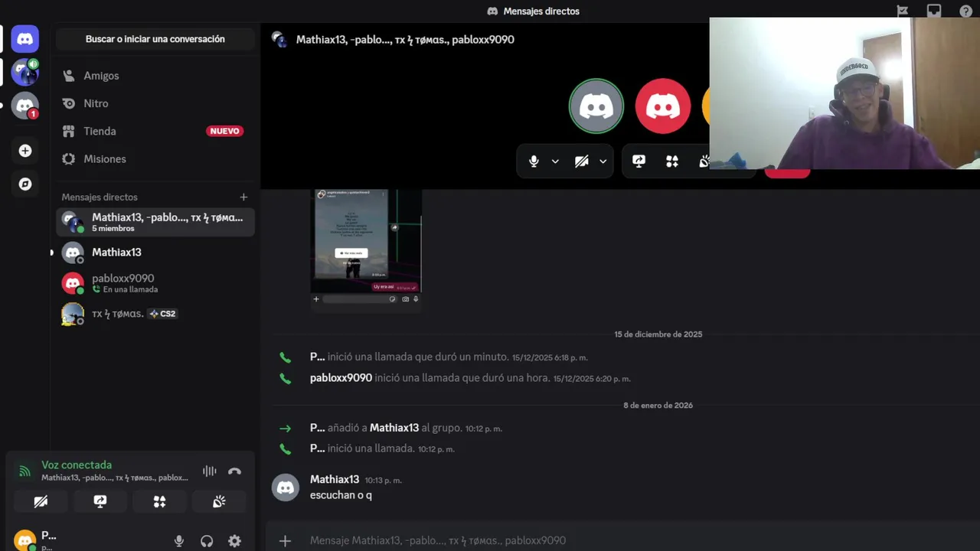Click the NUEVO badge next to Tienda
Viewport: 980px width, 551px height.
pos(225,131)
